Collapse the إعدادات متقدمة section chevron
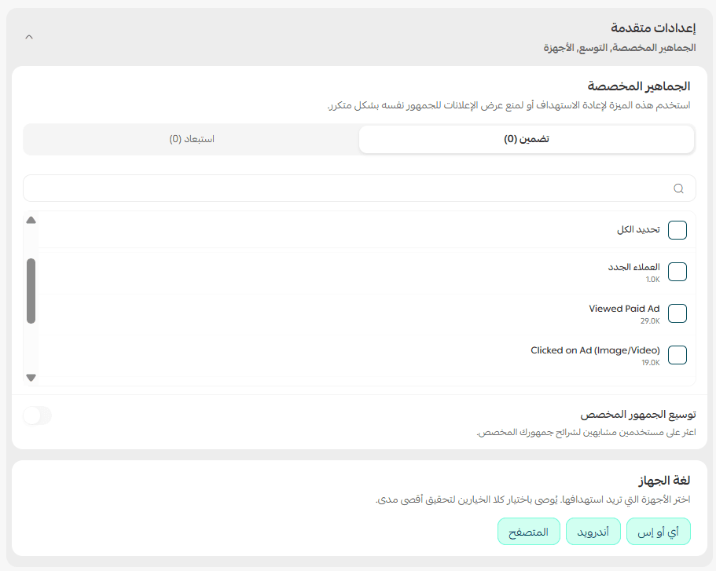 (x=29, y=37)
